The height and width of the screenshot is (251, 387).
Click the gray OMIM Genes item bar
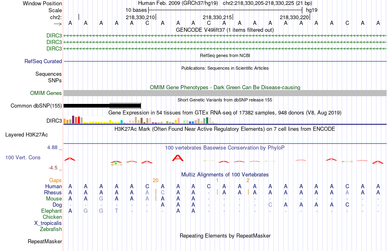coord(225,93)
